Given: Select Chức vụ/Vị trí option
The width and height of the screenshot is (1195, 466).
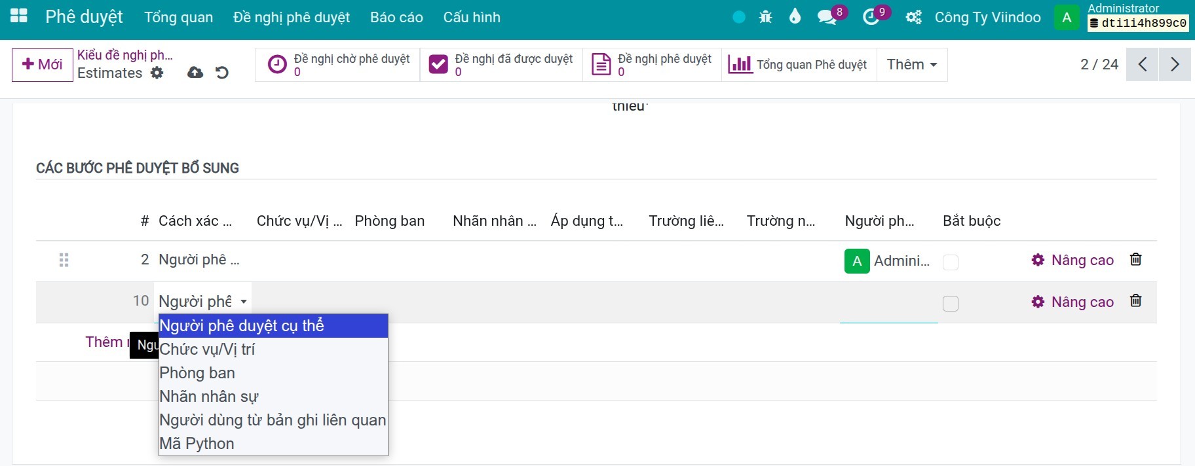Looking at the screenshot, I should click(273, 349).
